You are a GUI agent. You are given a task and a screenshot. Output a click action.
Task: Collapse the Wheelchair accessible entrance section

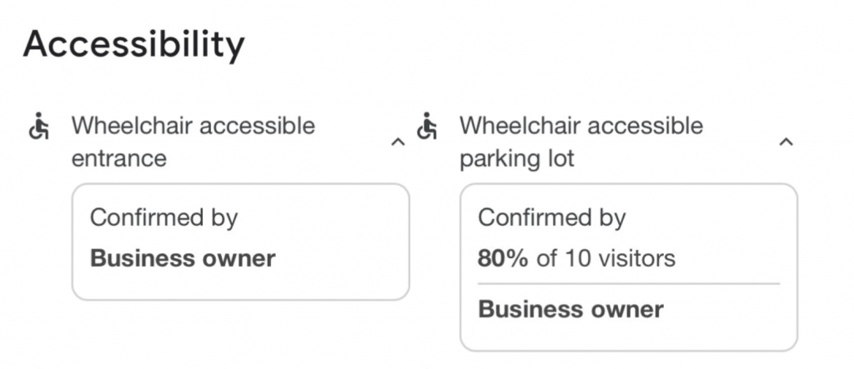tap(398, 142)
